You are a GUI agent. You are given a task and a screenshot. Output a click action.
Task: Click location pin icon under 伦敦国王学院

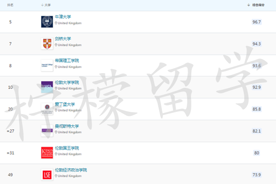56,154
